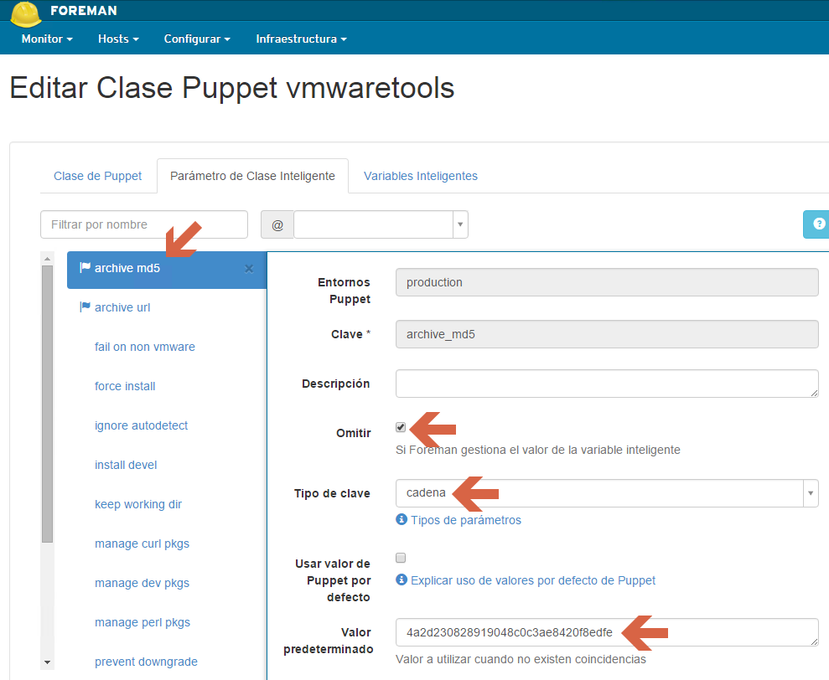
Task: Click the Foreman hard hat logo
Action: [26, 14]
